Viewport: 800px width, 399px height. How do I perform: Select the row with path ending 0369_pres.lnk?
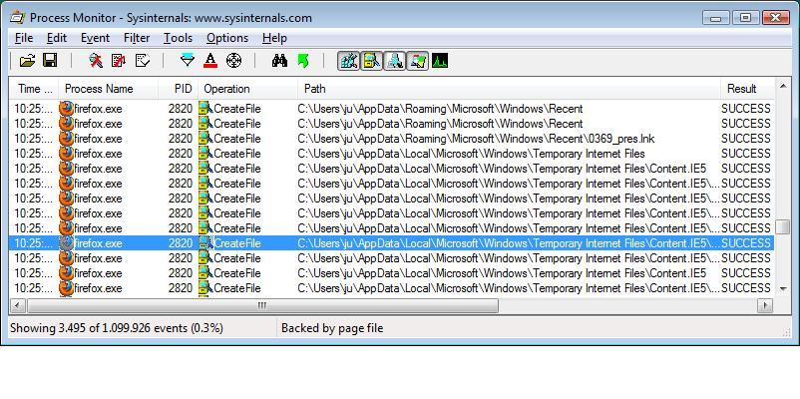[392, 139]
